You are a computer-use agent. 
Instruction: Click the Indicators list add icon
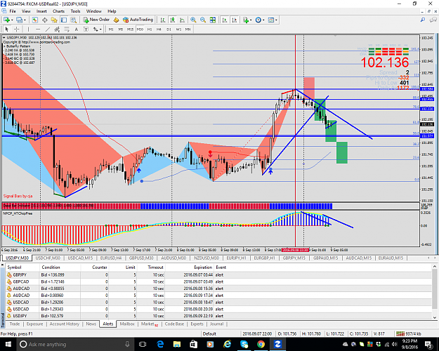246,20
